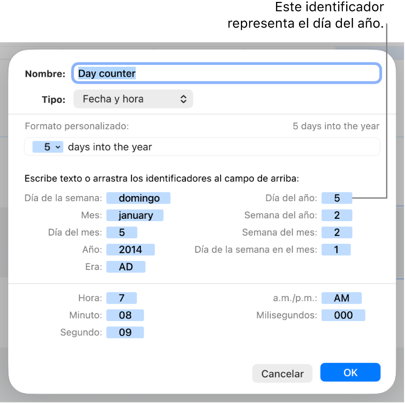Select the Semana del año token
Viewport: 405px width, 403px height.
(x=337, y=215)
